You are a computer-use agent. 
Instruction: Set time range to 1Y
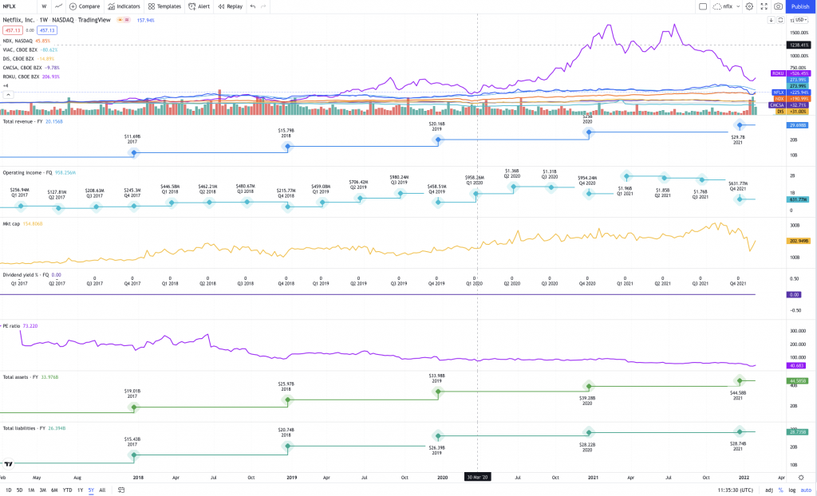point(81,490)
